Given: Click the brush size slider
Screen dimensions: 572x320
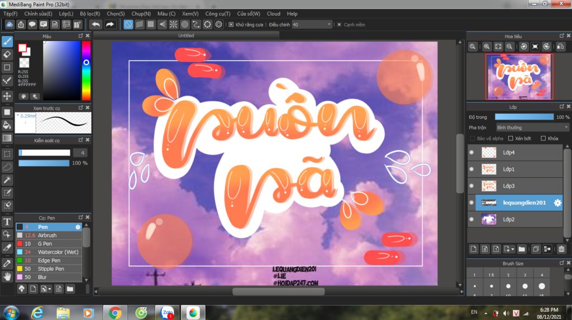Looking at the screenshot, I should point(44,153).
